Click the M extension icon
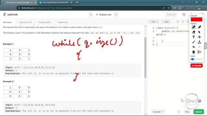Image resolution: width=207 pixels, height=116 pixels. 175,8
